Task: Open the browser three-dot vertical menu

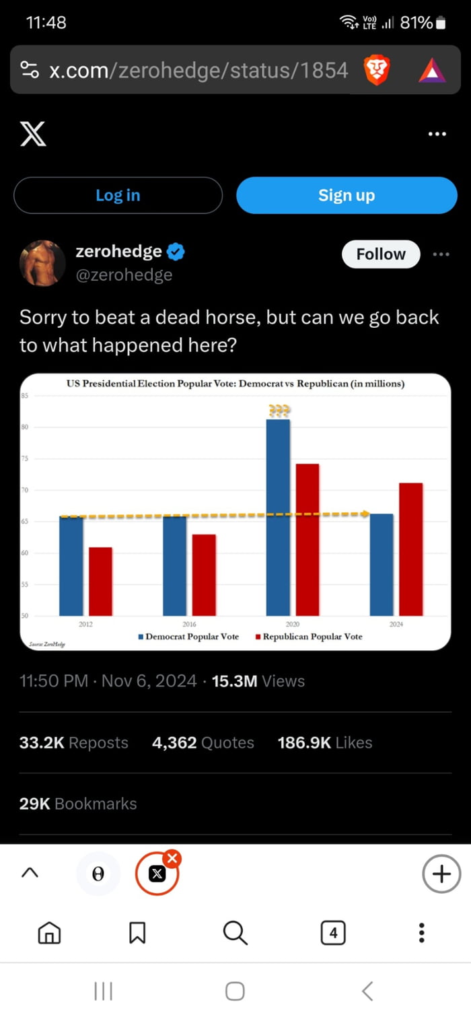Action: click(x=421, y=933)
